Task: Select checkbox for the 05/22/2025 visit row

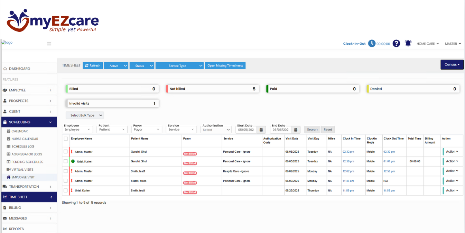Action: (x=66, y=190)
